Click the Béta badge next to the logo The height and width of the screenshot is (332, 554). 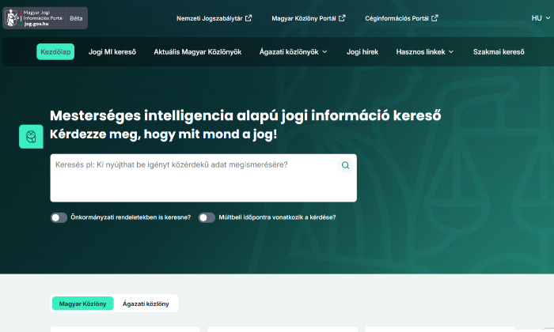point(76,18)
